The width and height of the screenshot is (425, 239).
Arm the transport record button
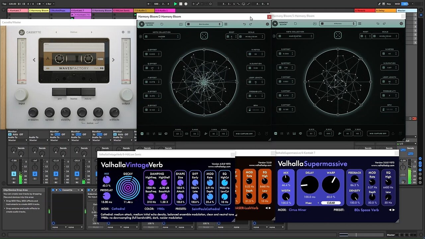(x=186, y=4)
